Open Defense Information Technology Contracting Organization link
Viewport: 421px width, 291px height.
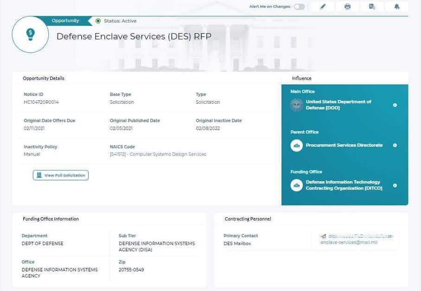coord(344,185)
